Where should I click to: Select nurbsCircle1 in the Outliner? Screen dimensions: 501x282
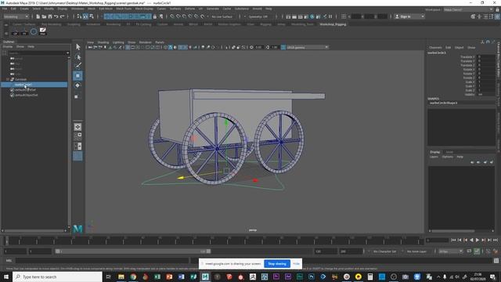pos(34,85)
